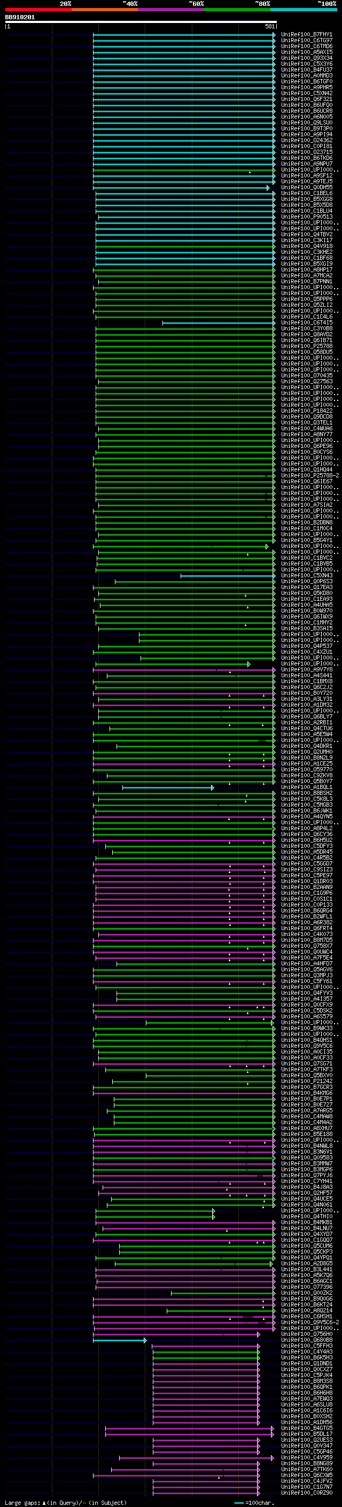Select the UniRef100_Q6F321 label
342x1507 pixels.
[306, 99]
